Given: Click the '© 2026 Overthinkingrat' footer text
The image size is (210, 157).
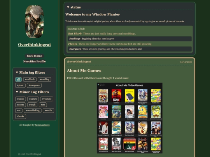Looking at the screenshot, I should (30, 154).
